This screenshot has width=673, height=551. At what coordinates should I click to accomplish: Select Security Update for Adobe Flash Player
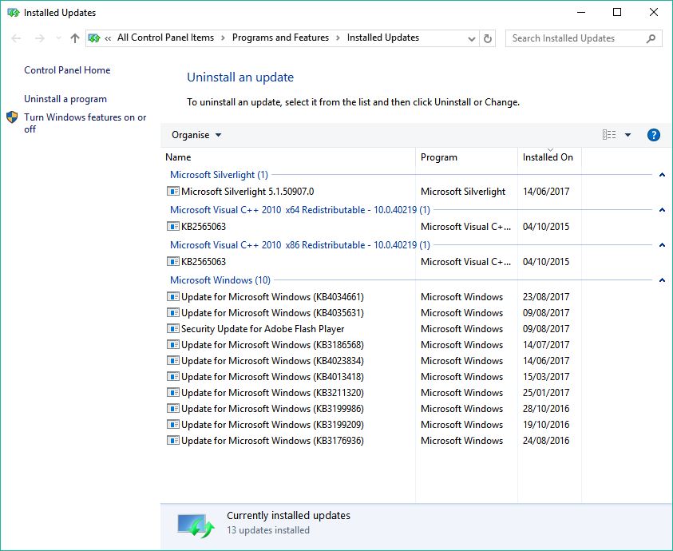pos(263,329)
